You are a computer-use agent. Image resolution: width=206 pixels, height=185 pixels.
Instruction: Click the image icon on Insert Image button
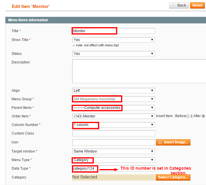(160, 142)
